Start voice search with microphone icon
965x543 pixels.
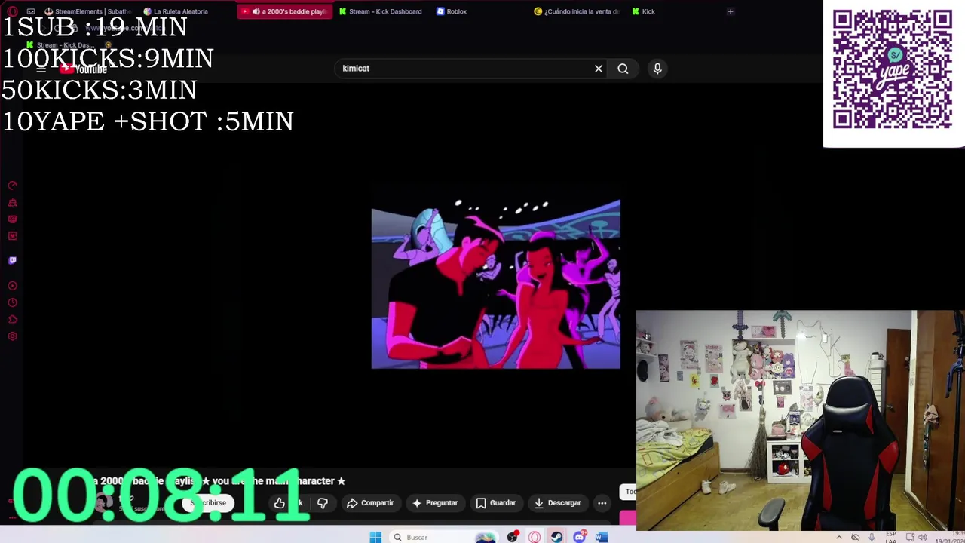pyautogui.click(x=657, y=69)
